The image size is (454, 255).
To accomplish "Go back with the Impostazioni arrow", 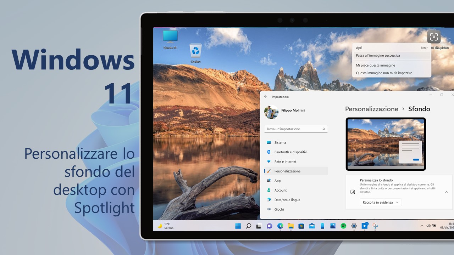I will [266, 97].
